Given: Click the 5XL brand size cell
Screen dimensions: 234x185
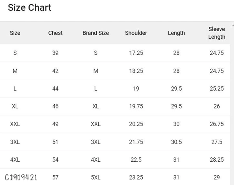Looking at the screenshot, I should [96, 178].
